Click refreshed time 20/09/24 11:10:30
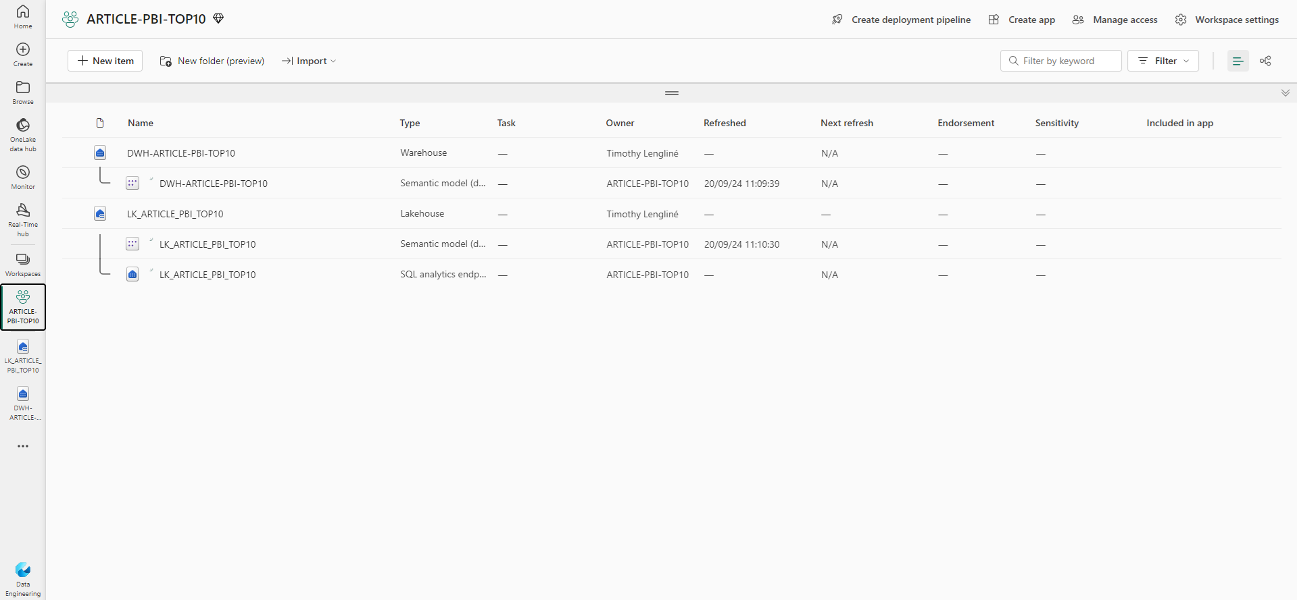The height and width of the screenshot is (600, 1297). click(x=741, y=244)
